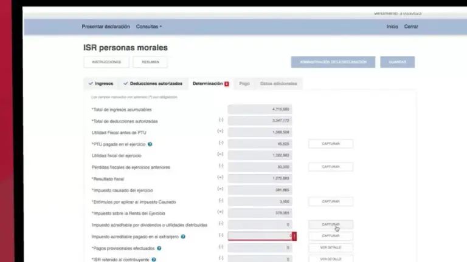
Task: Click help icon next to PTU pagada en el ejercicio
Action: pyautogui.click(x=150, y=144)
